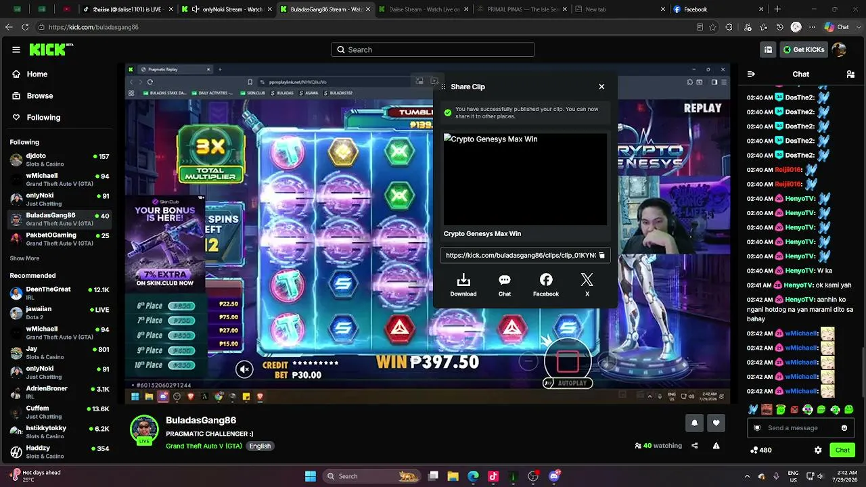Open Following in the sidebar
Screen dimensions: 866x487
click(x=43, y=118)
